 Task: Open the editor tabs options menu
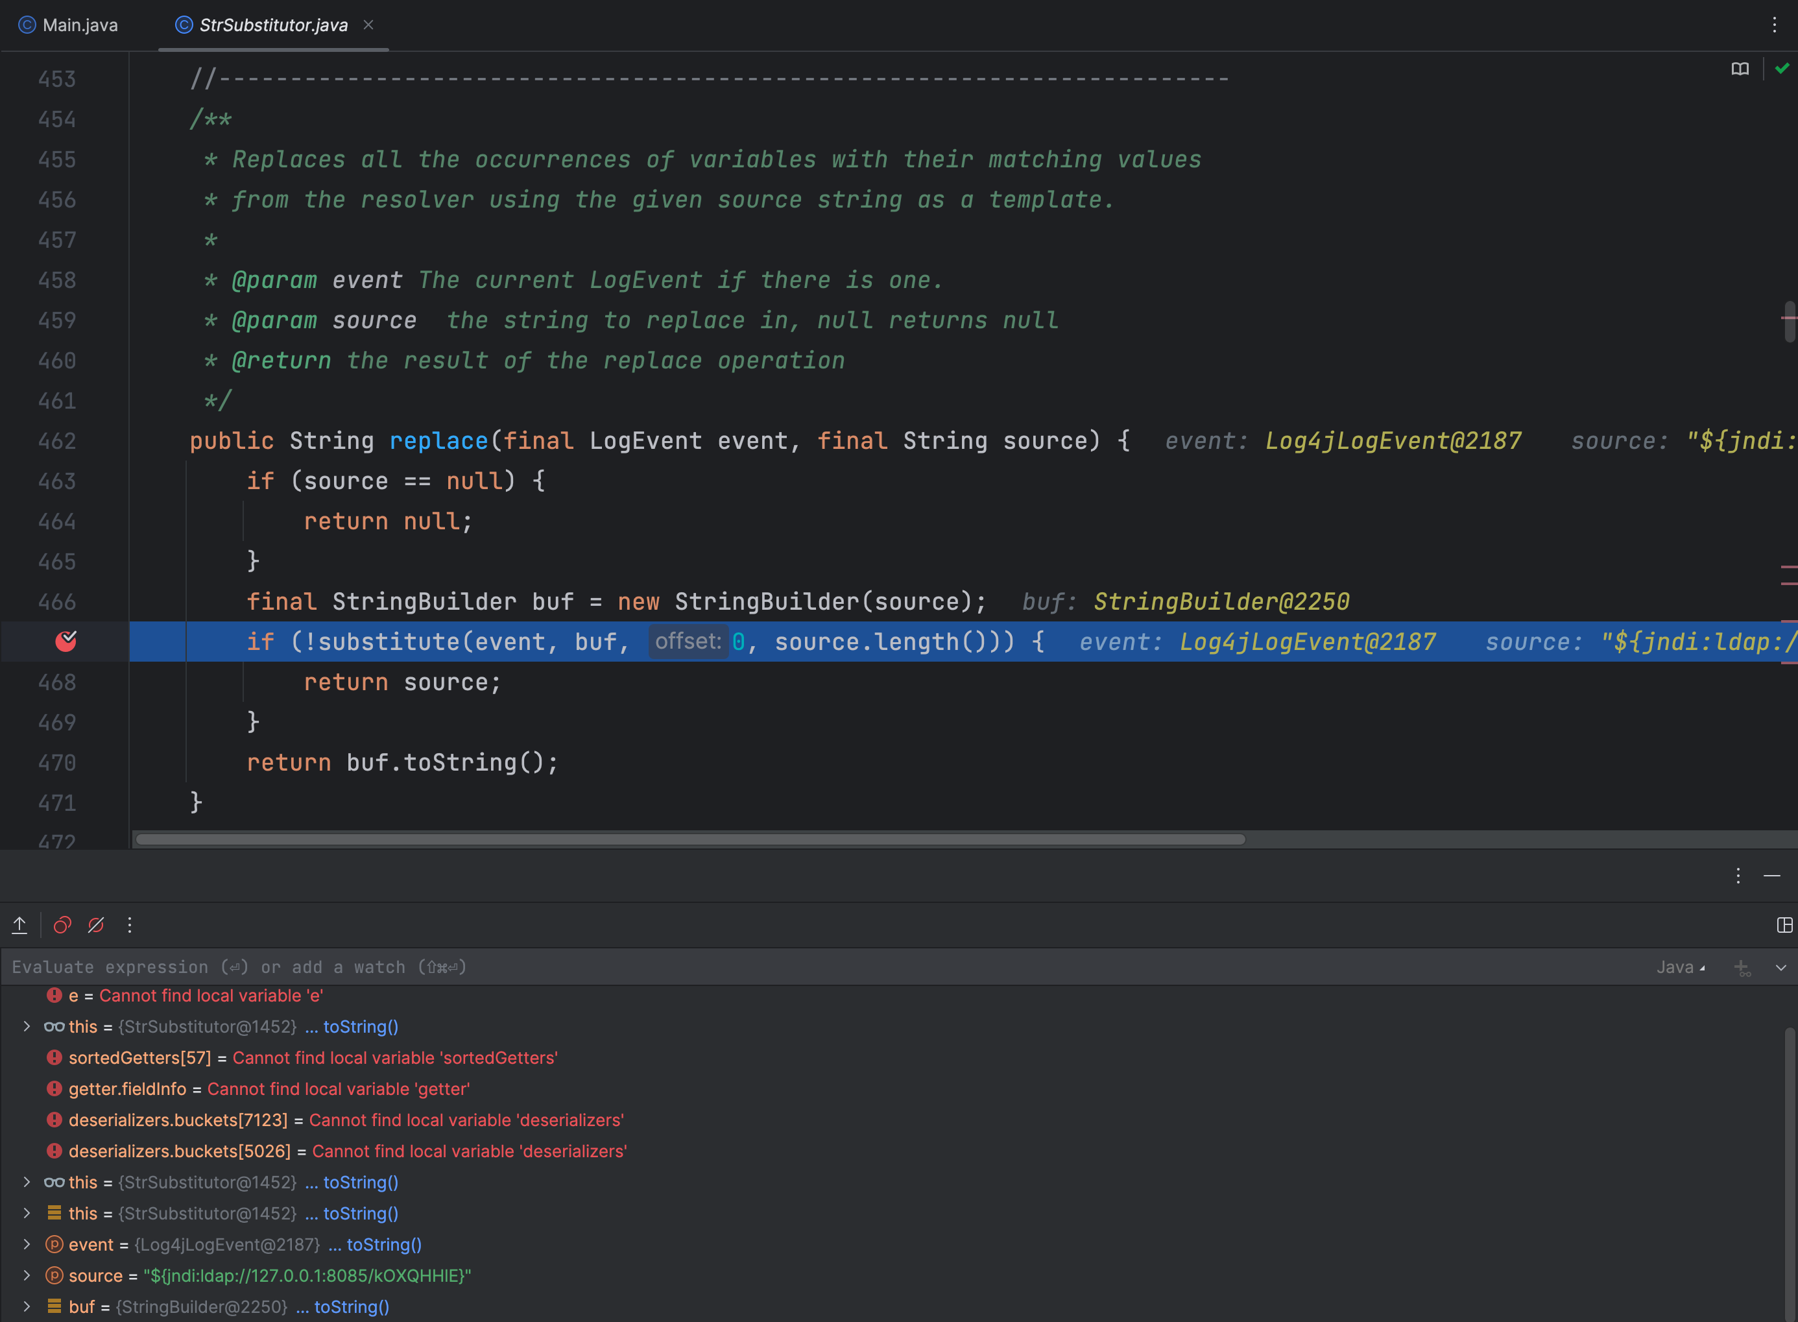1774,25
